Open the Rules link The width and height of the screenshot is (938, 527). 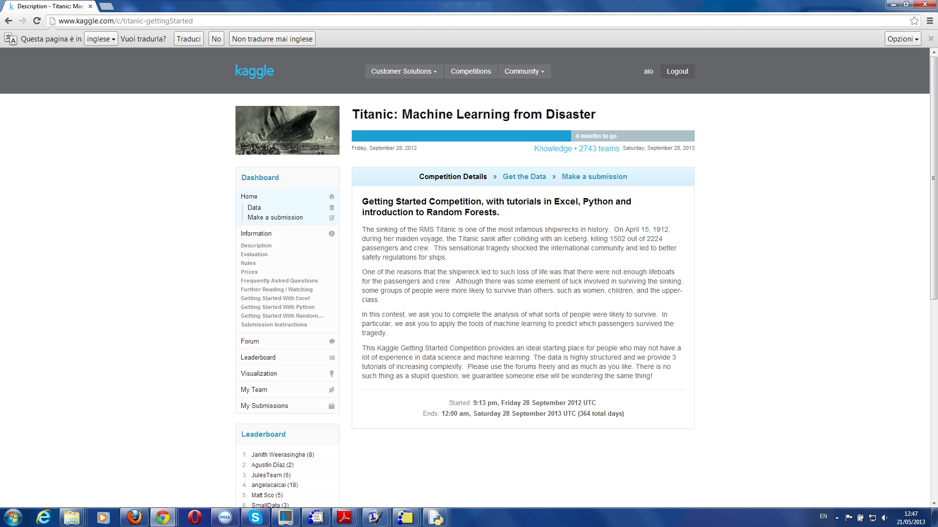[248, 263]
